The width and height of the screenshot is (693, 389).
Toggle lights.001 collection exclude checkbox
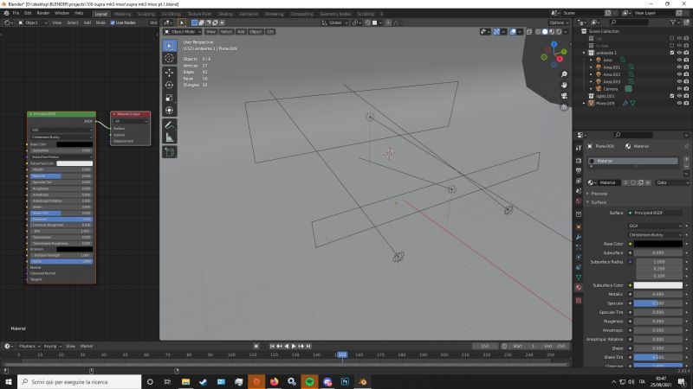pos(672,96)
